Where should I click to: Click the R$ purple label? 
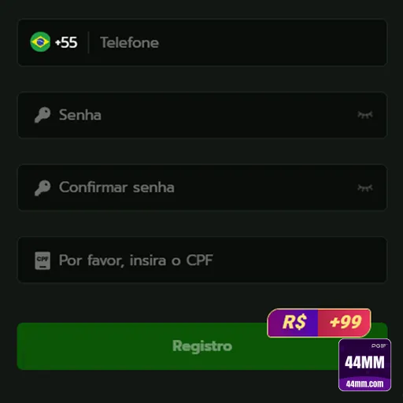(294, 322)
